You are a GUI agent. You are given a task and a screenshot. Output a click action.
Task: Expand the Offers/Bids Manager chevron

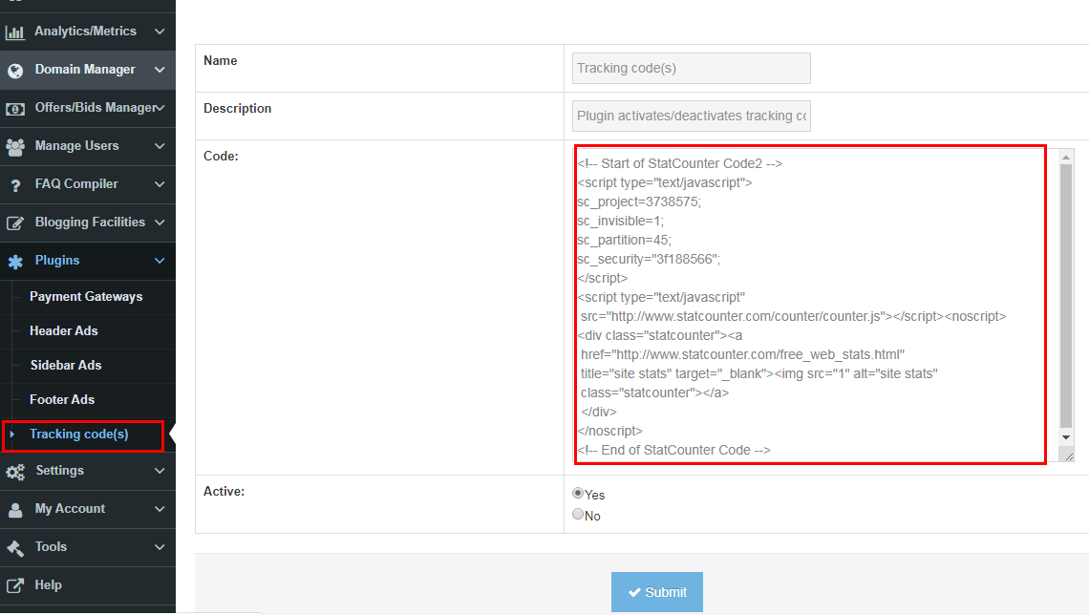point(160,108)
